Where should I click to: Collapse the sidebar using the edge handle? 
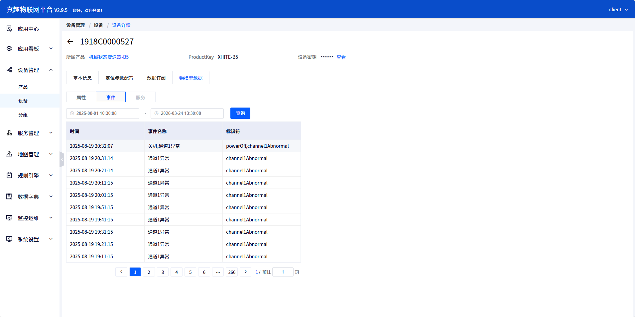[62, 159]
